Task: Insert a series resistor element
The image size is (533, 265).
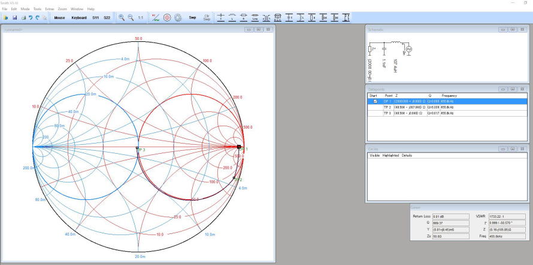Action: pos(243,17)
